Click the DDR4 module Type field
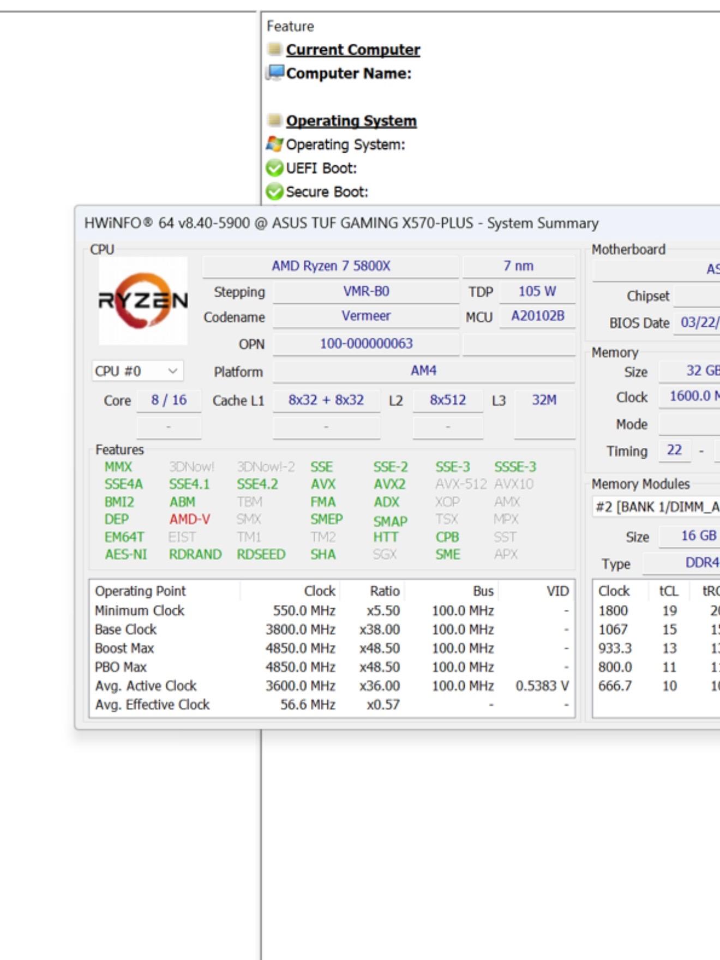Screen dimensions: 720x960 (x=682, y=563)
